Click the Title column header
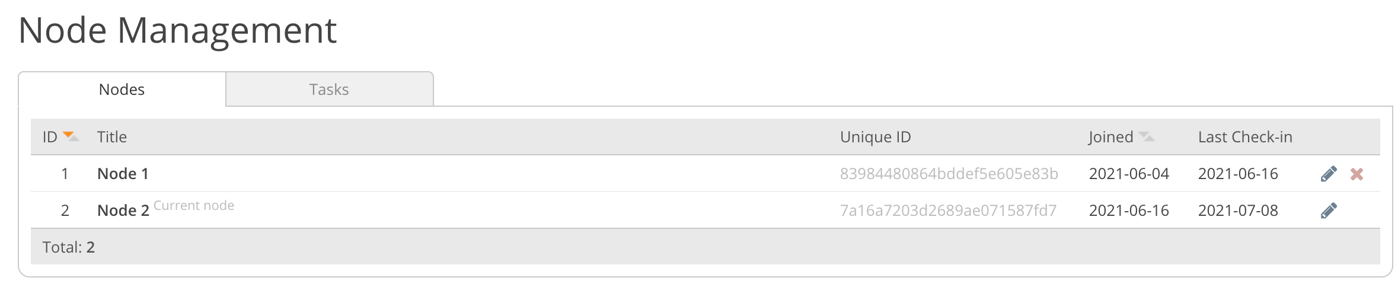This screenshot has height=287, width=1398. click(x=112, y=137)
